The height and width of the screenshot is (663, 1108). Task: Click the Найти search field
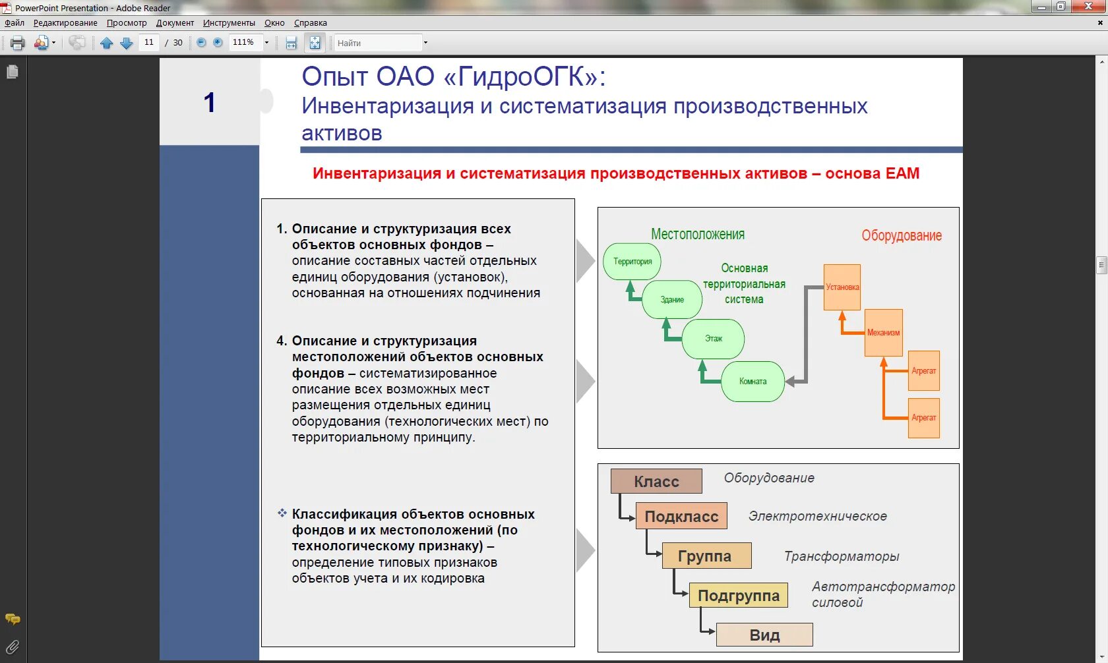click(378, 43)
